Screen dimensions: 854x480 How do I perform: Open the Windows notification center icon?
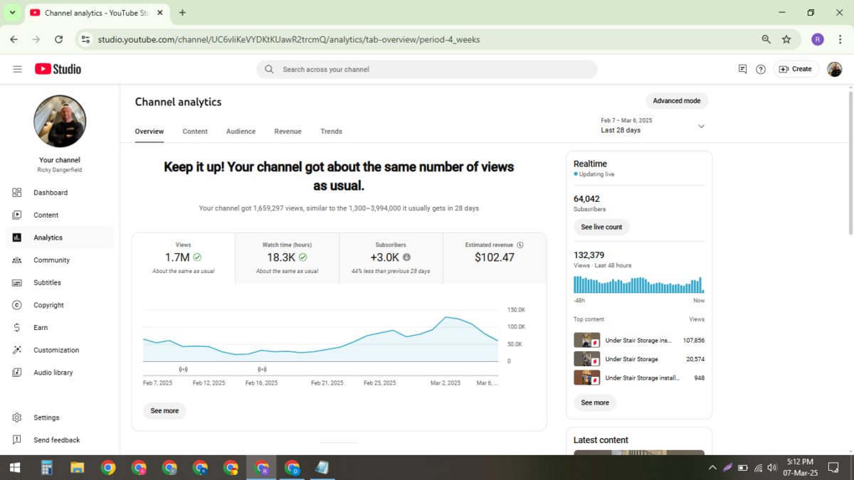(x=834, y=467)
